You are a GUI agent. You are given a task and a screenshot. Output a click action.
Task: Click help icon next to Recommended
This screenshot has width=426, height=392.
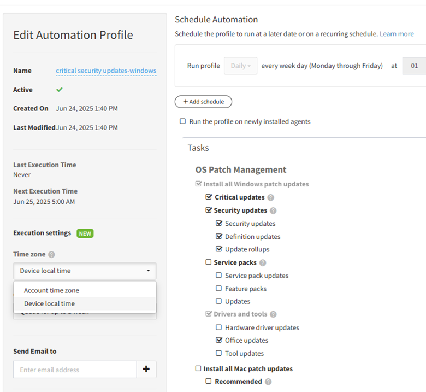(x=268, y=382)
